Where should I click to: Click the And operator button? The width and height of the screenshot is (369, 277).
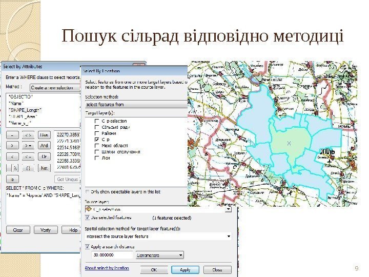tap(44, 146)
